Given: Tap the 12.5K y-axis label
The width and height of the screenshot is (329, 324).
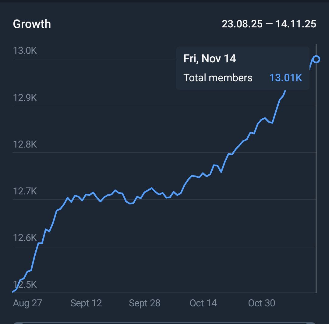Looking at the screenshot, I should click(25, 284).
